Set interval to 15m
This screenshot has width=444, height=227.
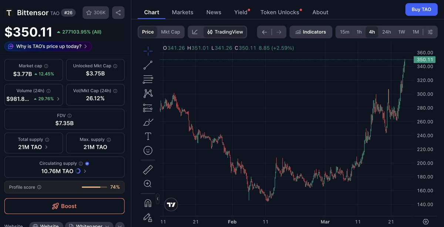pos(344,32)
